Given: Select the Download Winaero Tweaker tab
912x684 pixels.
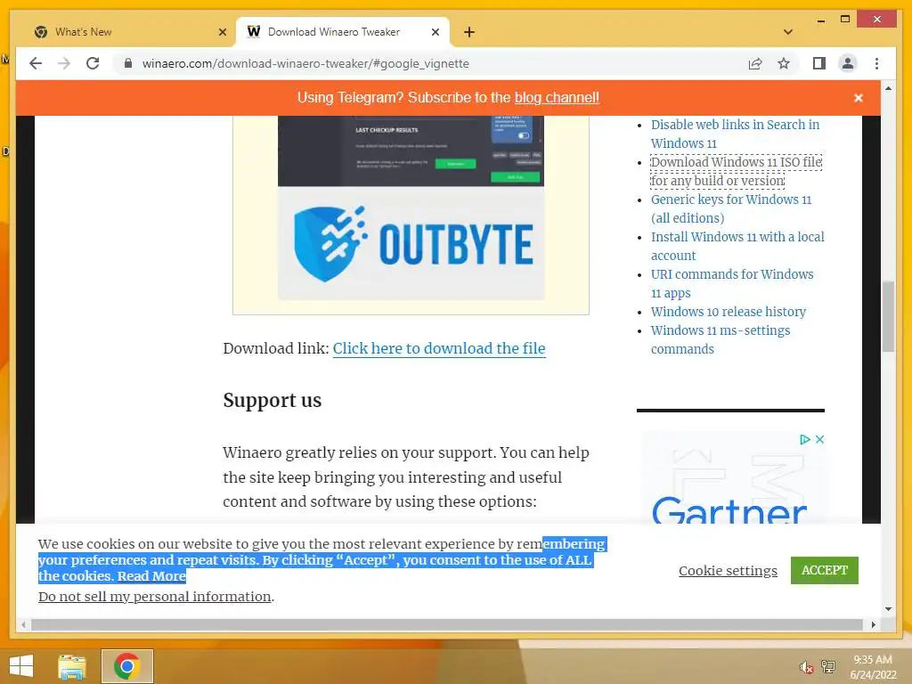Looking at the screenshot, I should (343, 32).
